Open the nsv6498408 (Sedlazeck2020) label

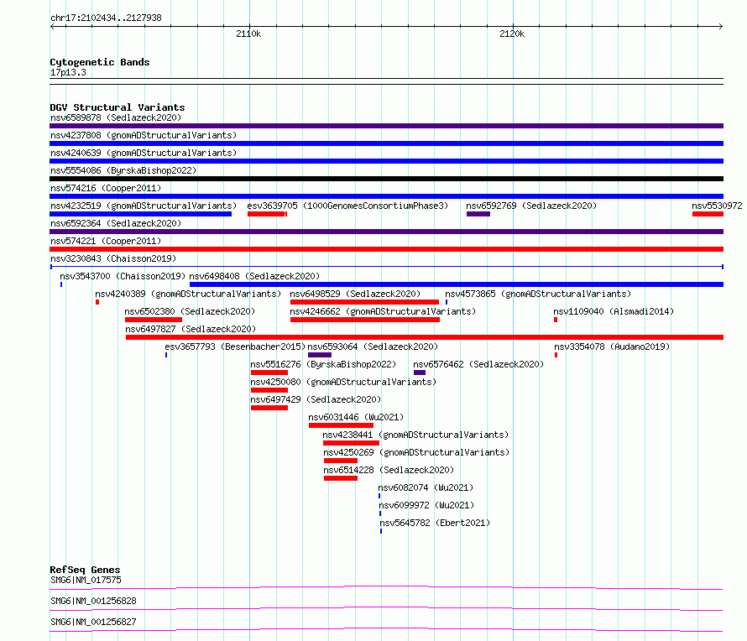click(x=254, y=276)
